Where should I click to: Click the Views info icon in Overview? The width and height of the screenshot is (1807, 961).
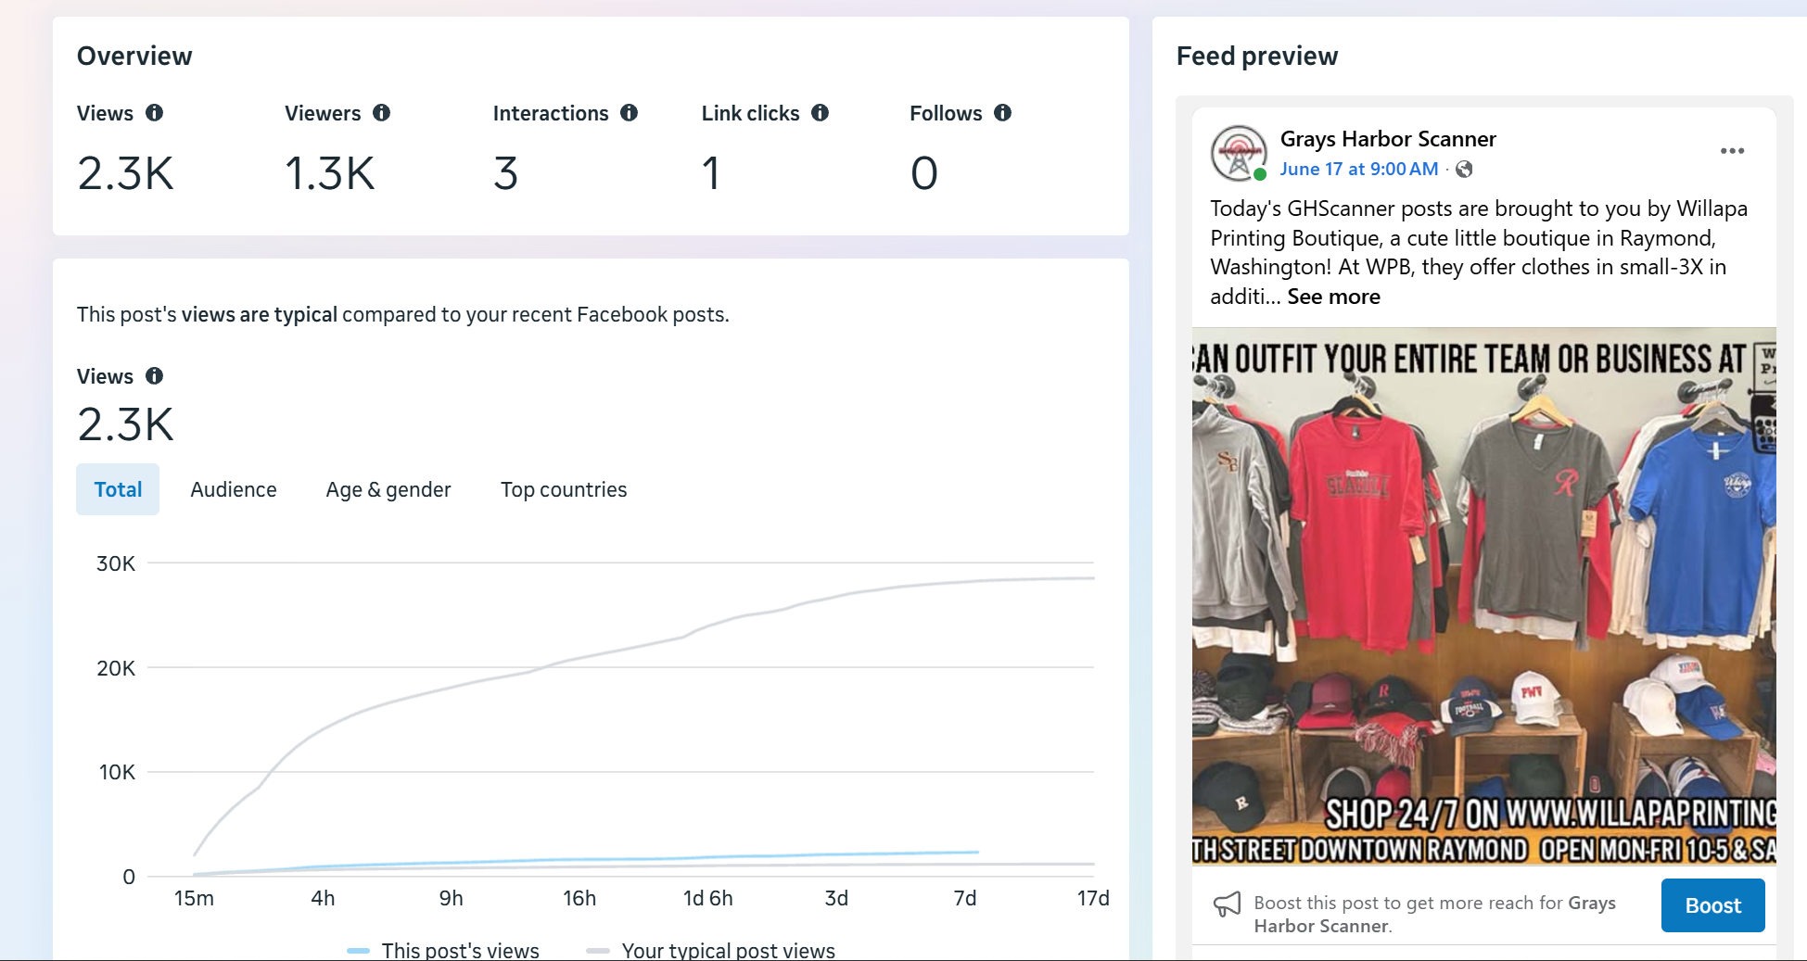click(x=154, y=113)
